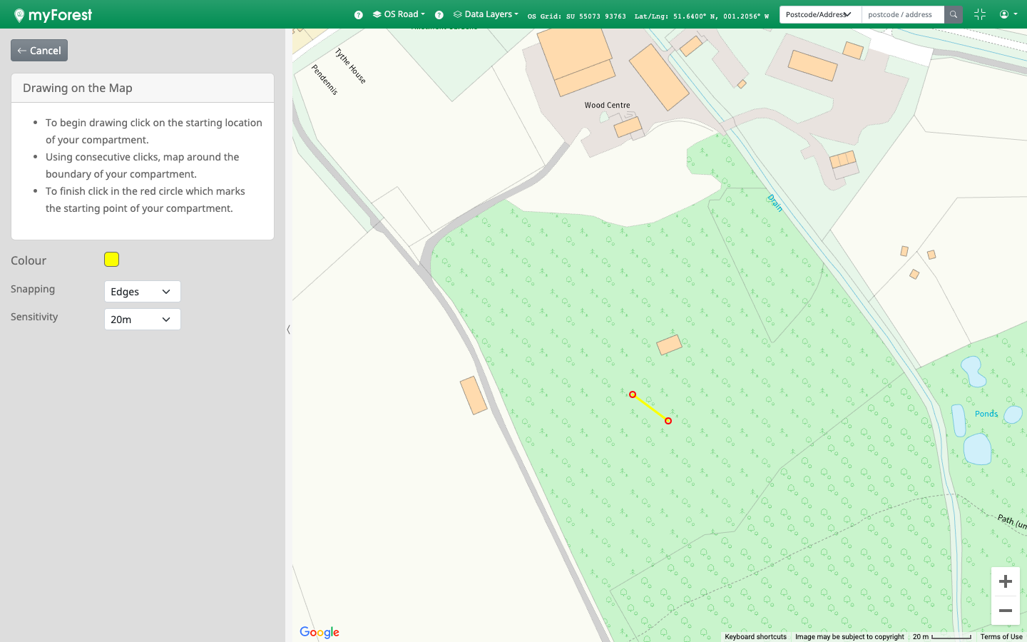Open the Terms of Use link
This screenshot has width=1027, height=642.
point(1001,636)
